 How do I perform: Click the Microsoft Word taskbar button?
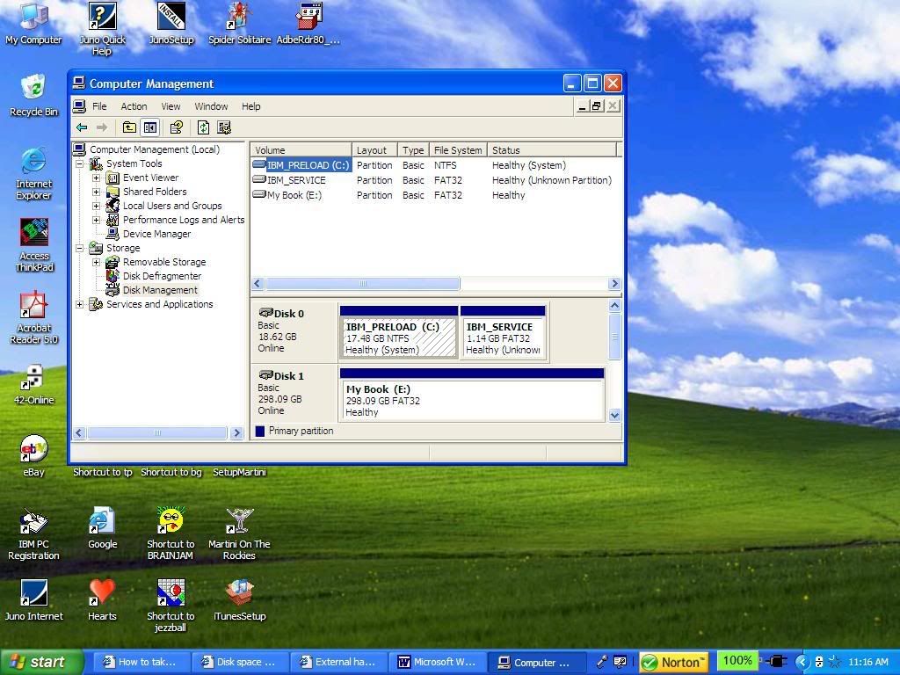(x=437, y=662)
